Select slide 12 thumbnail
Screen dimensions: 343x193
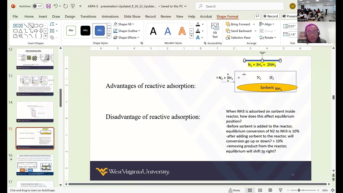point(35,59)
